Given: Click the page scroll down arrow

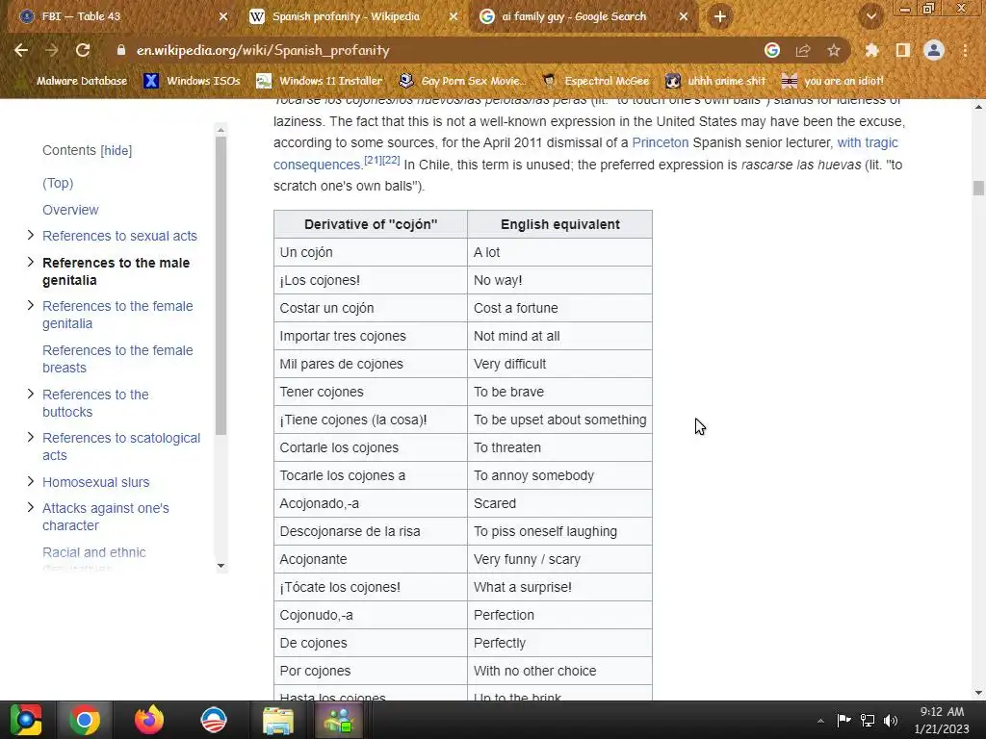Looking at the screenshot, I should click(978, 693).
